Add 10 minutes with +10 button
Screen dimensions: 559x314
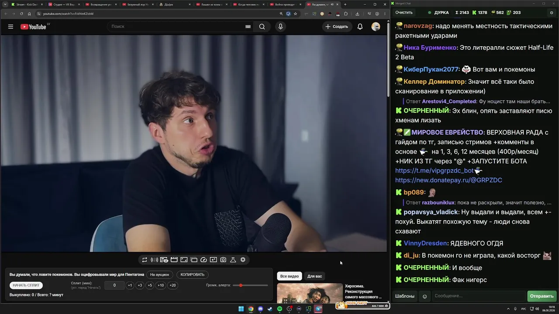pyautogui.click(x=161, y=286)
